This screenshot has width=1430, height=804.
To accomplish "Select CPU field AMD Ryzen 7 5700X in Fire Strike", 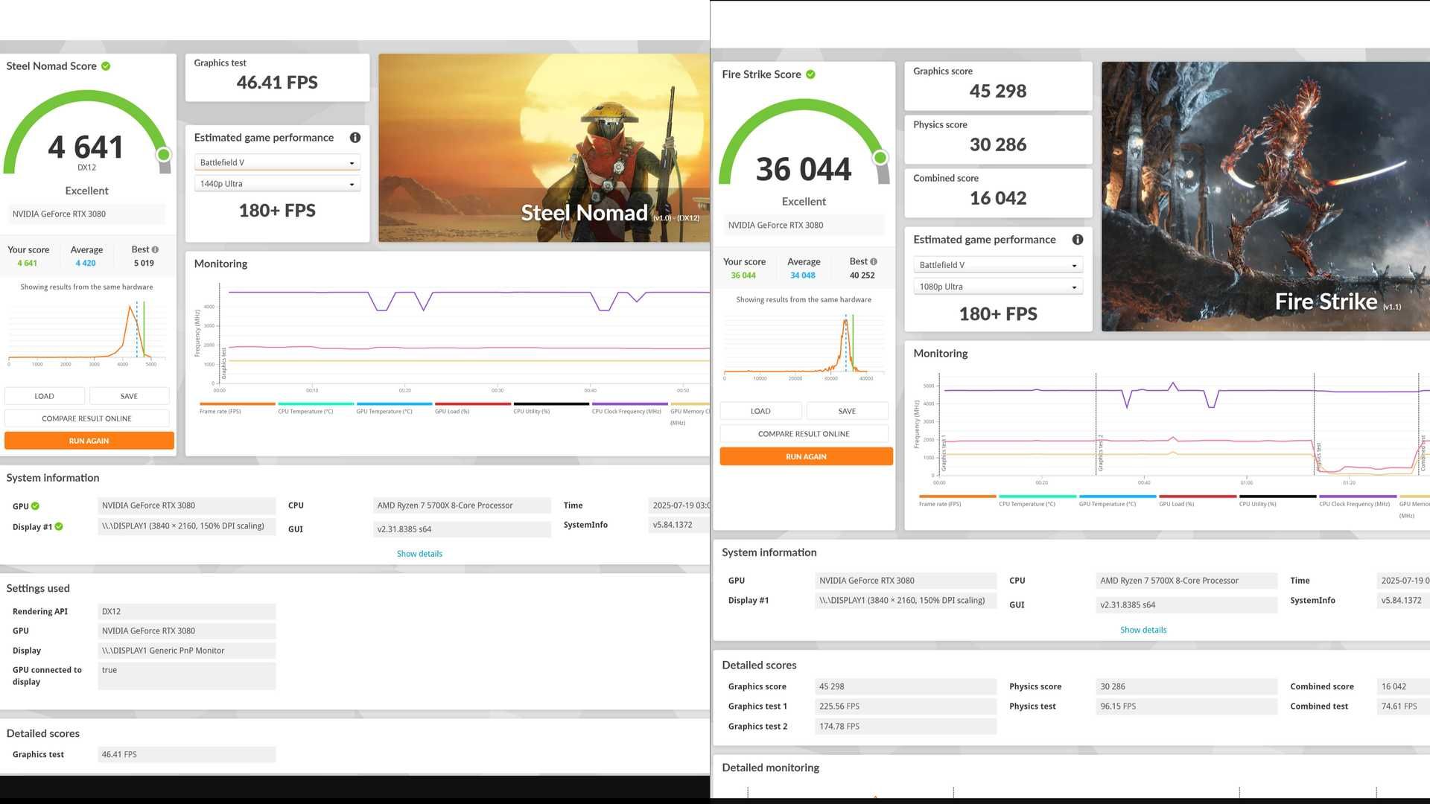I will 1186,581.
